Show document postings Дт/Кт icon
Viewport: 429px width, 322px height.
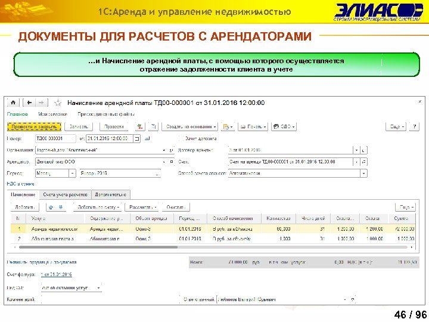click(140, 126)
